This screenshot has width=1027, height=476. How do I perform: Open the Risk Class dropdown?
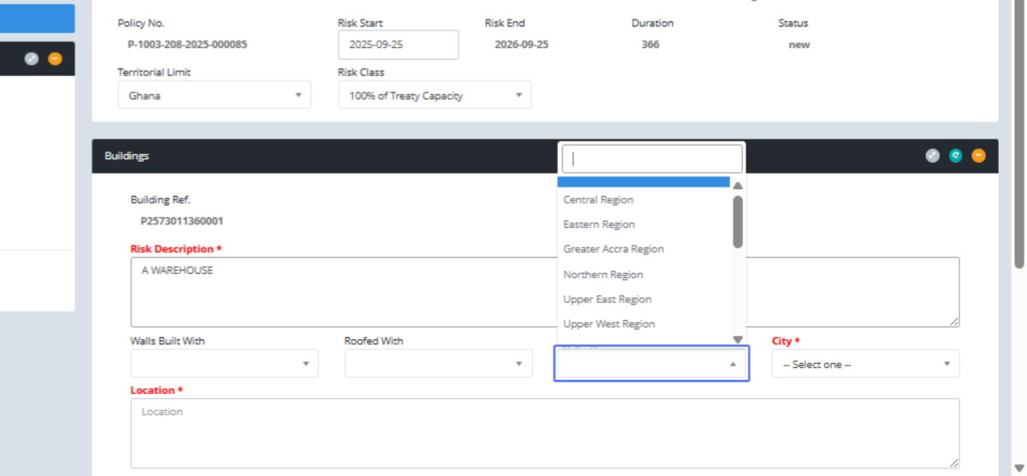(434, 96)
